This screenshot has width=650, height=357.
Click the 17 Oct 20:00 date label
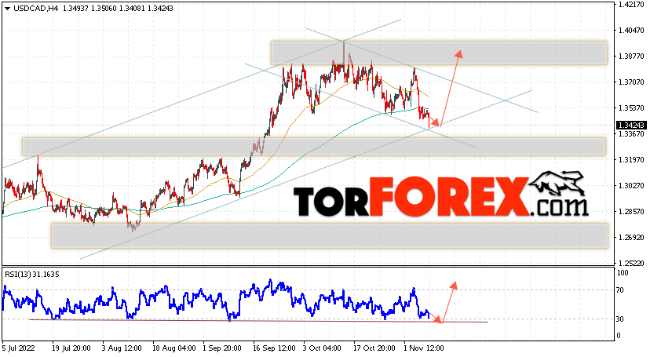(x=374, y=348)
